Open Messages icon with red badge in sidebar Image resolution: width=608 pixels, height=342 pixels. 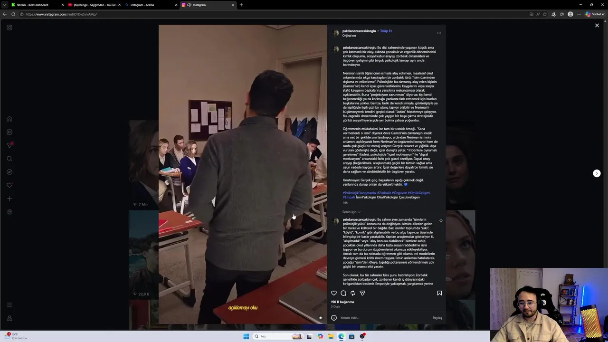9,145
